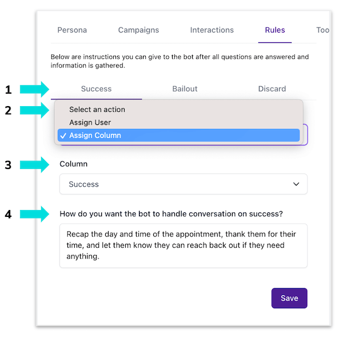
Task: Select the highlighted Assign Column option
Action: [178, 135]
